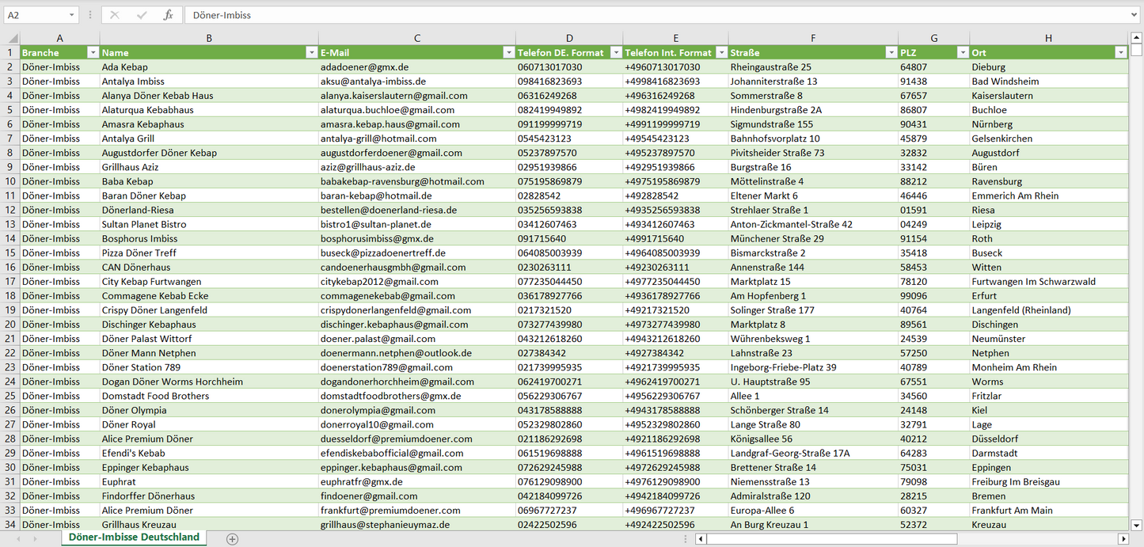1144x547 pixels.
Task: Open the E-Mail column filter dropdown
Action: pos(508,53)
